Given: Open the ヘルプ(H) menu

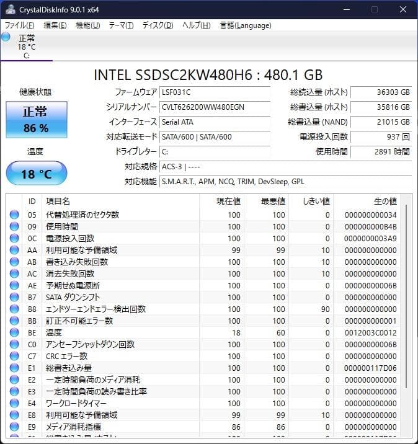Looking at the screenshot, I should [x=196, y=25].
